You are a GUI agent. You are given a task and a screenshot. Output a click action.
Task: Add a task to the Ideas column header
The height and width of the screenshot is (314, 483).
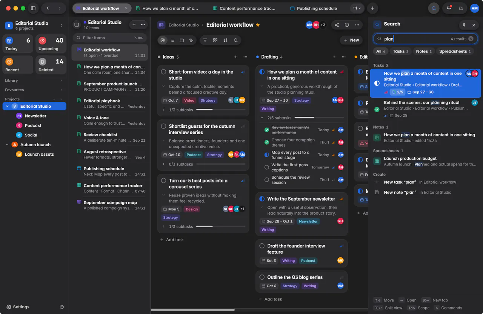pos(236,57)
